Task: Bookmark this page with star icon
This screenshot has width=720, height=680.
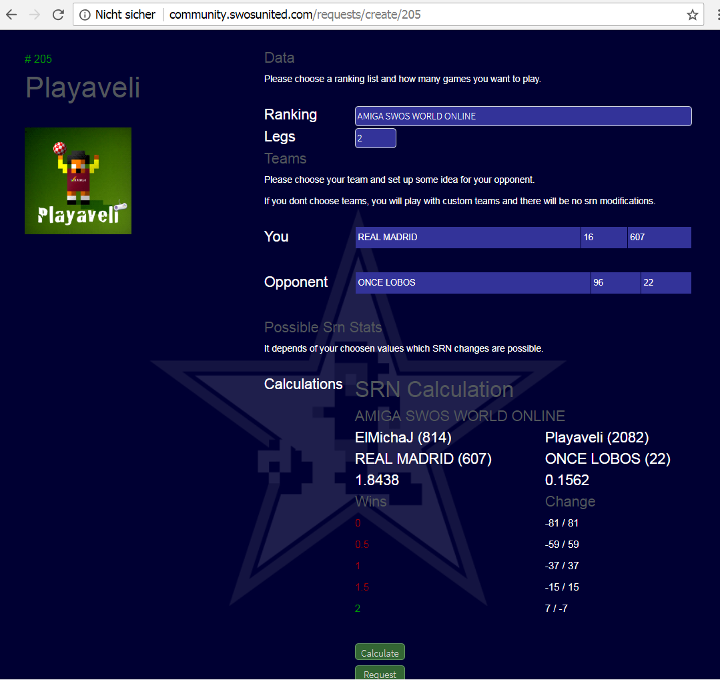Action: point(692,15)
